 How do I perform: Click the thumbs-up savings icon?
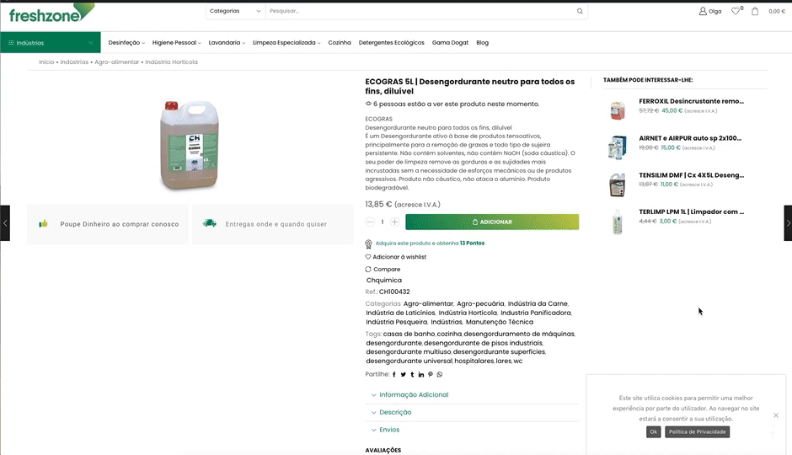(44, 224)
